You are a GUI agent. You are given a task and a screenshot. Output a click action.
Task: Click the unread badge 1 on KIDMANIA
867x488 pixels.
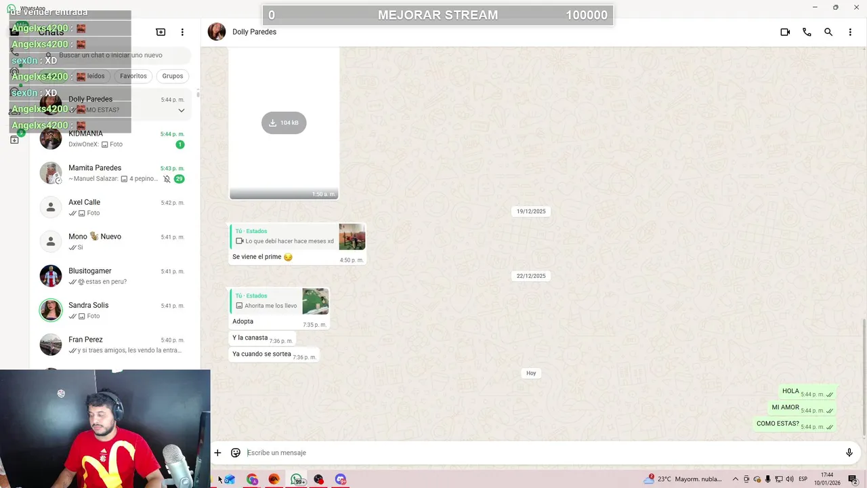click(179, 144)
